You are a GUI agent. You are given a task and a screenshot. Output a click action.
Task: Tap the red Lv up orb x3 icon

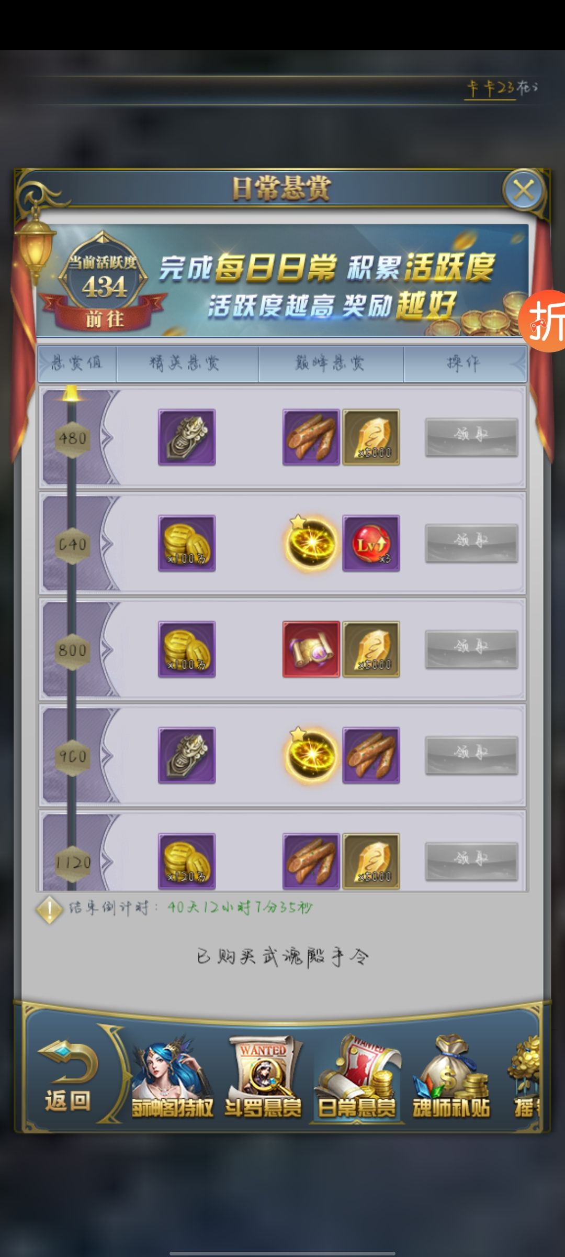(371, 543)
